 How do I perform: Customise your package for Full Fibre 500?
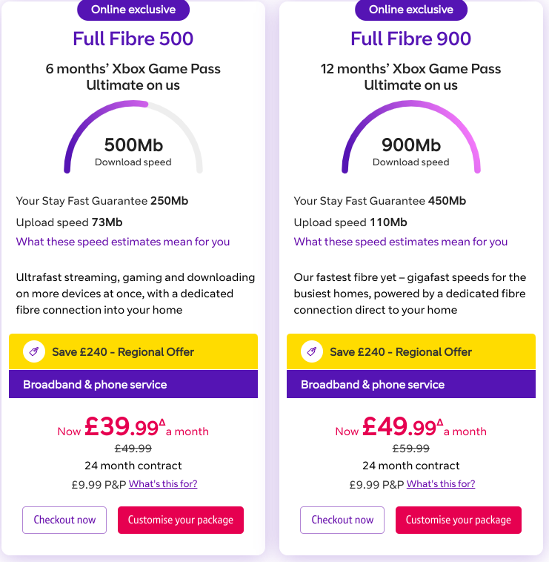[181, 520]
